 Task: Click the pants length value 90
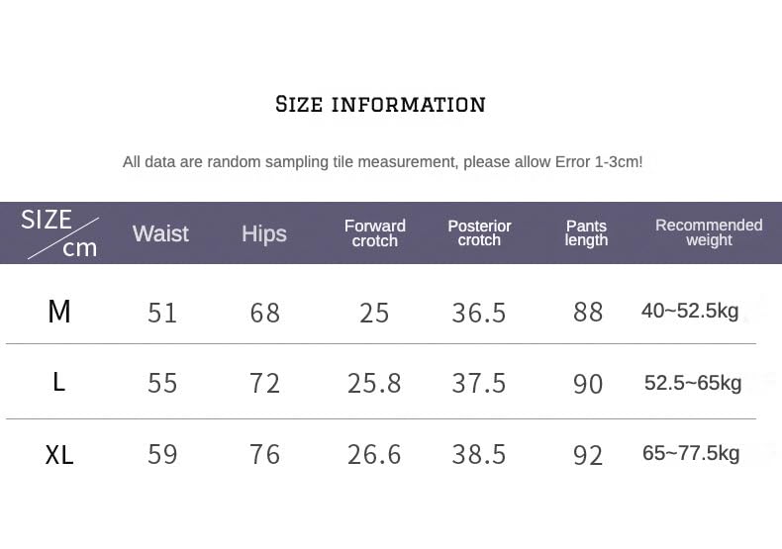[588, 384]
